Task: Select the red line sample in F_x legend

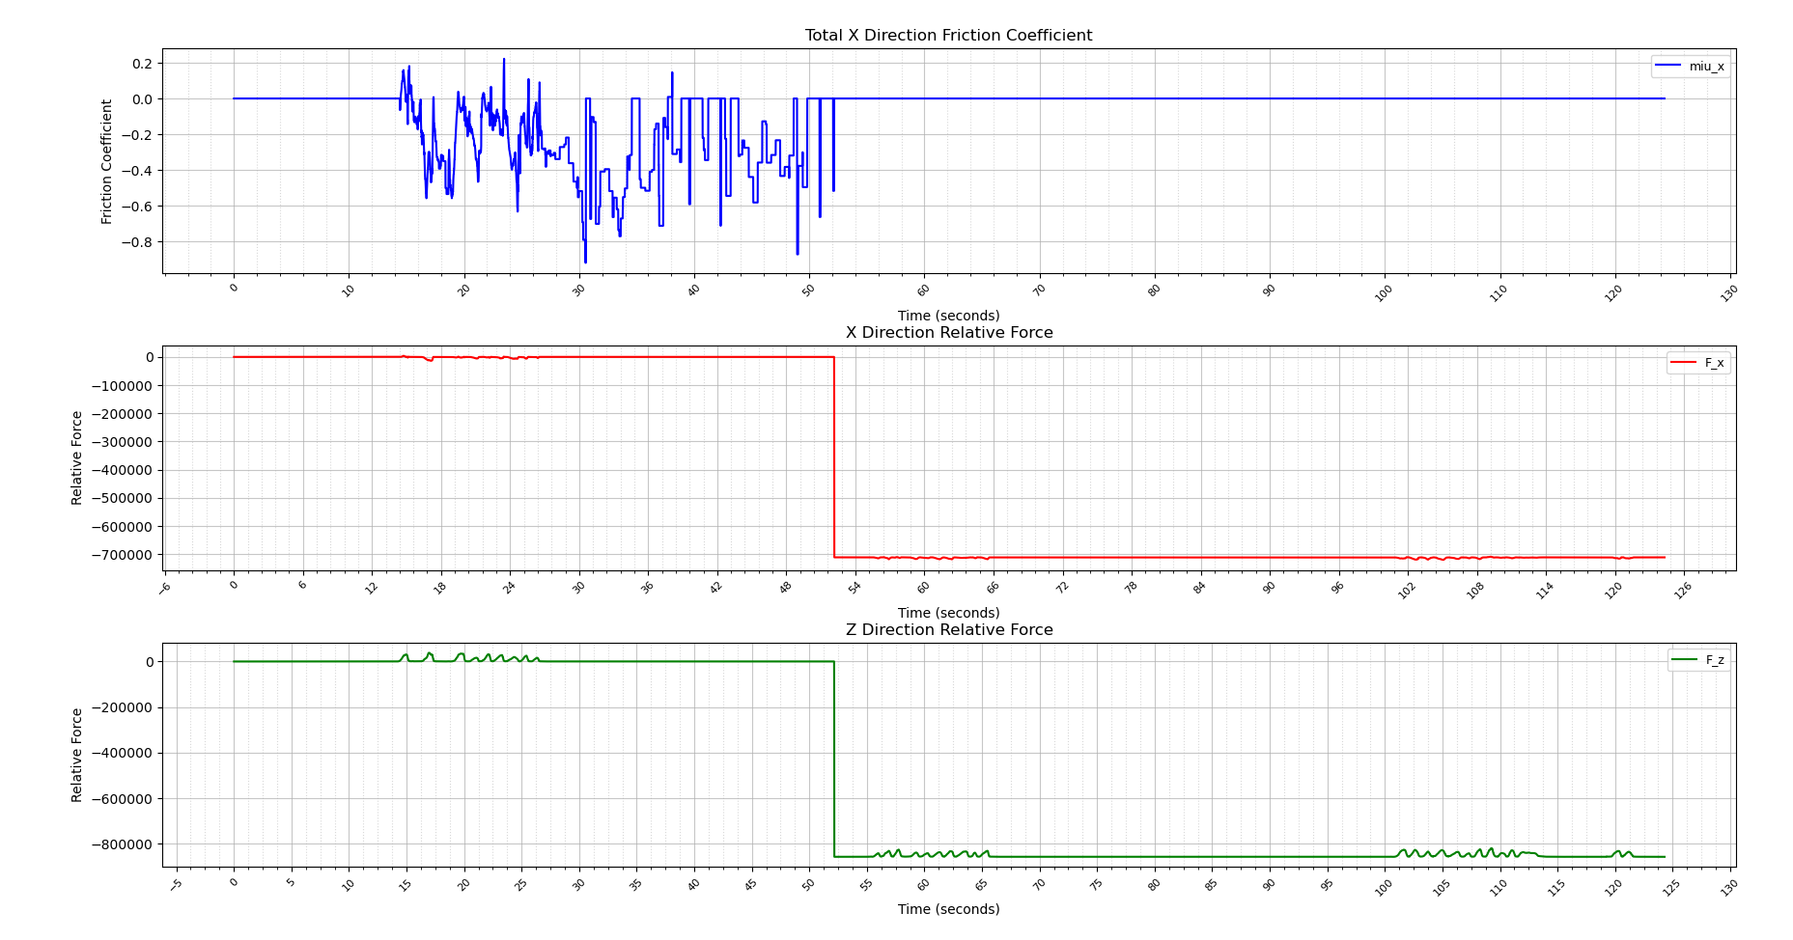Action: point(1683,364)
